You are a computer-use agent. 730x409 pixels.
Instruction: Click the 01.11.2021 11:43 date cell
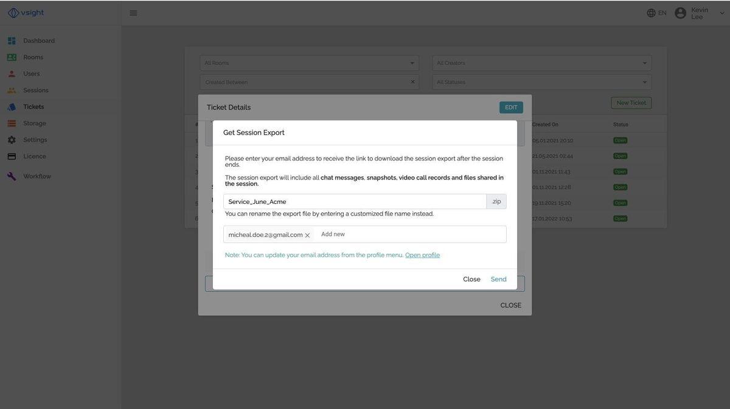tap(551, 172)
